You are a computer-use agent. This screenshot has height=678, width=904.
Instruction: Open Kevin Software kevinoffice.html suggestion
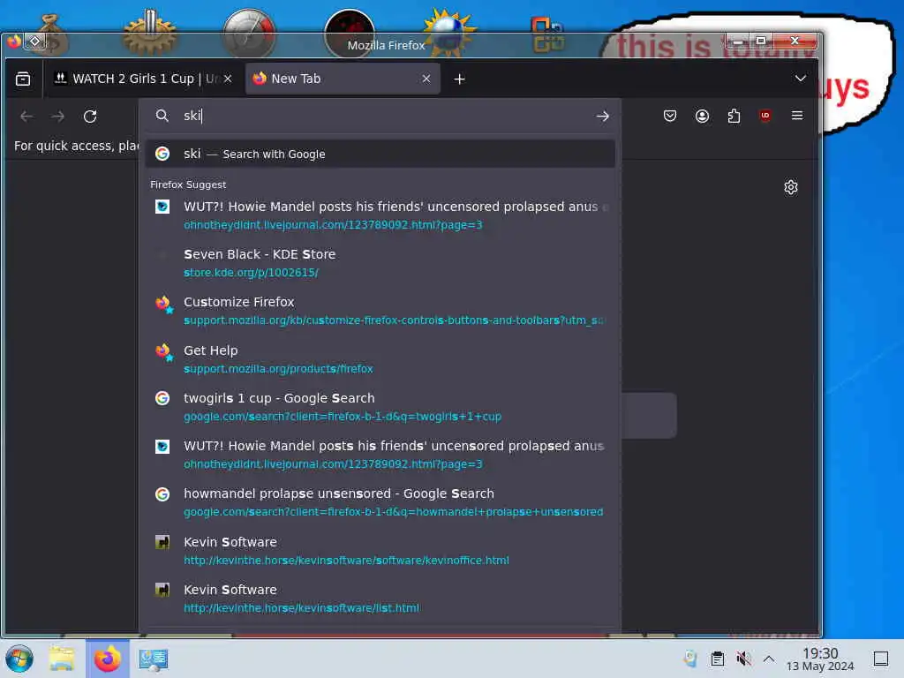click(x=380, y=551)
